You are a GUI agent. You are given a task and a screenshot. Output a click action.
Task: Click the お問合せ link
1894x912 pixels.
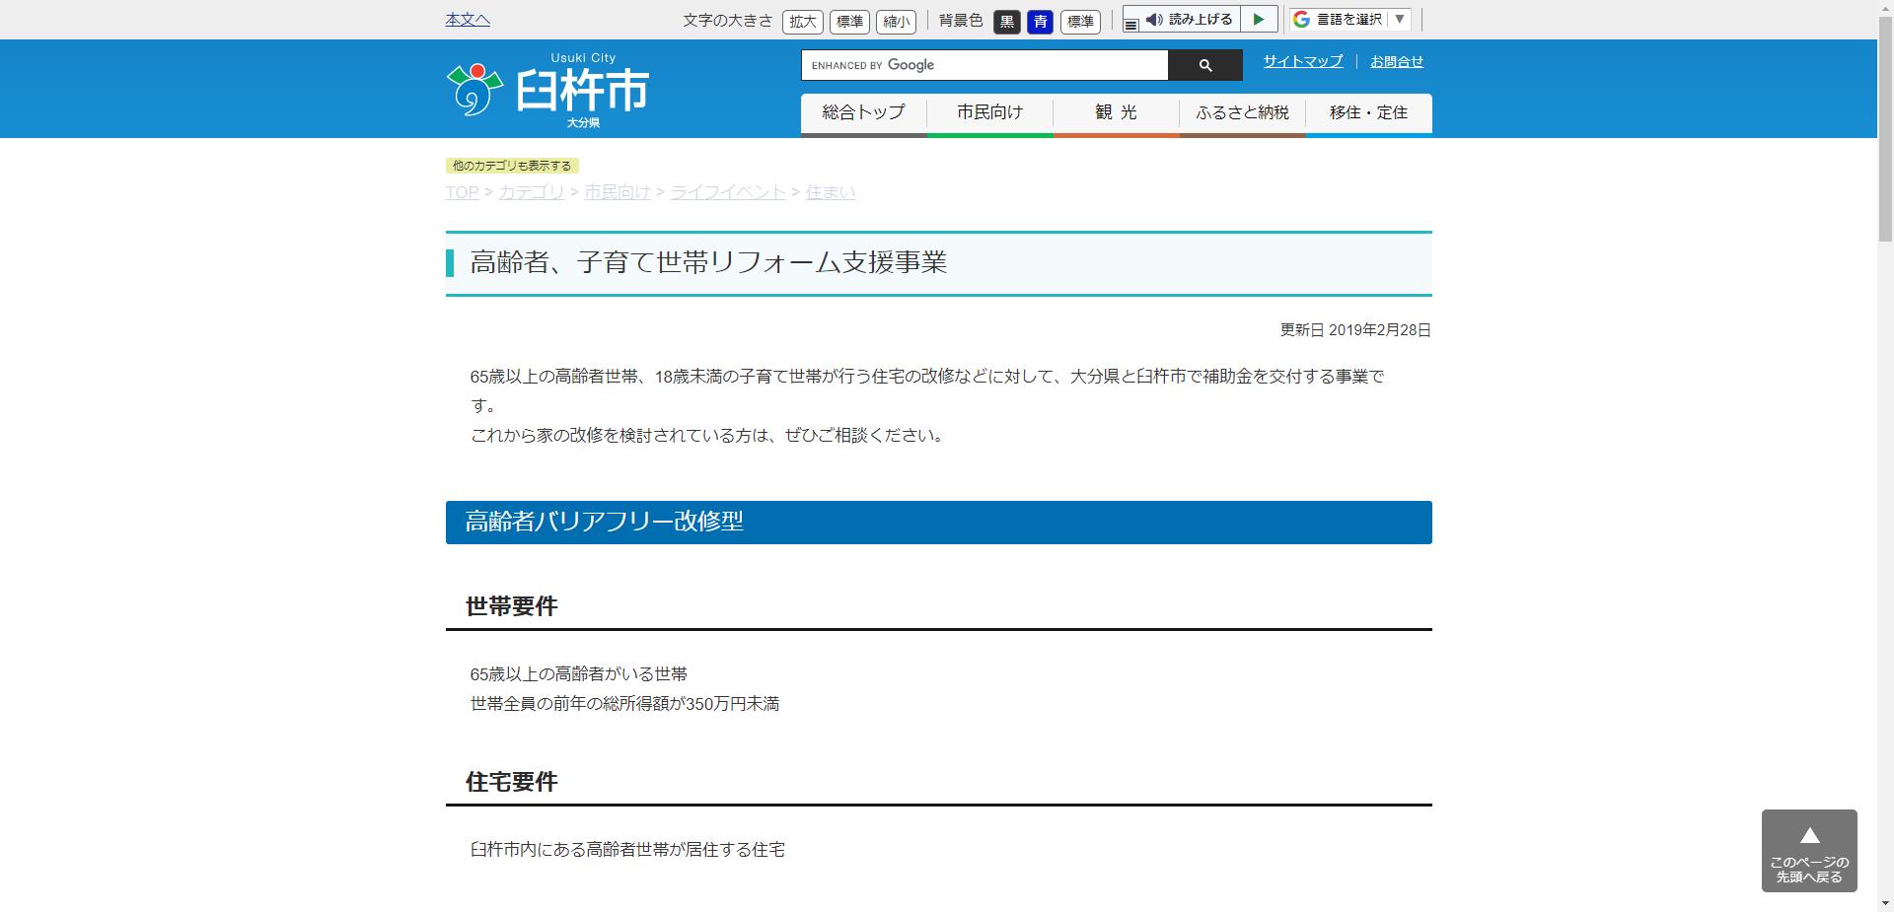pyautogui.click(x=1396, y=61)
